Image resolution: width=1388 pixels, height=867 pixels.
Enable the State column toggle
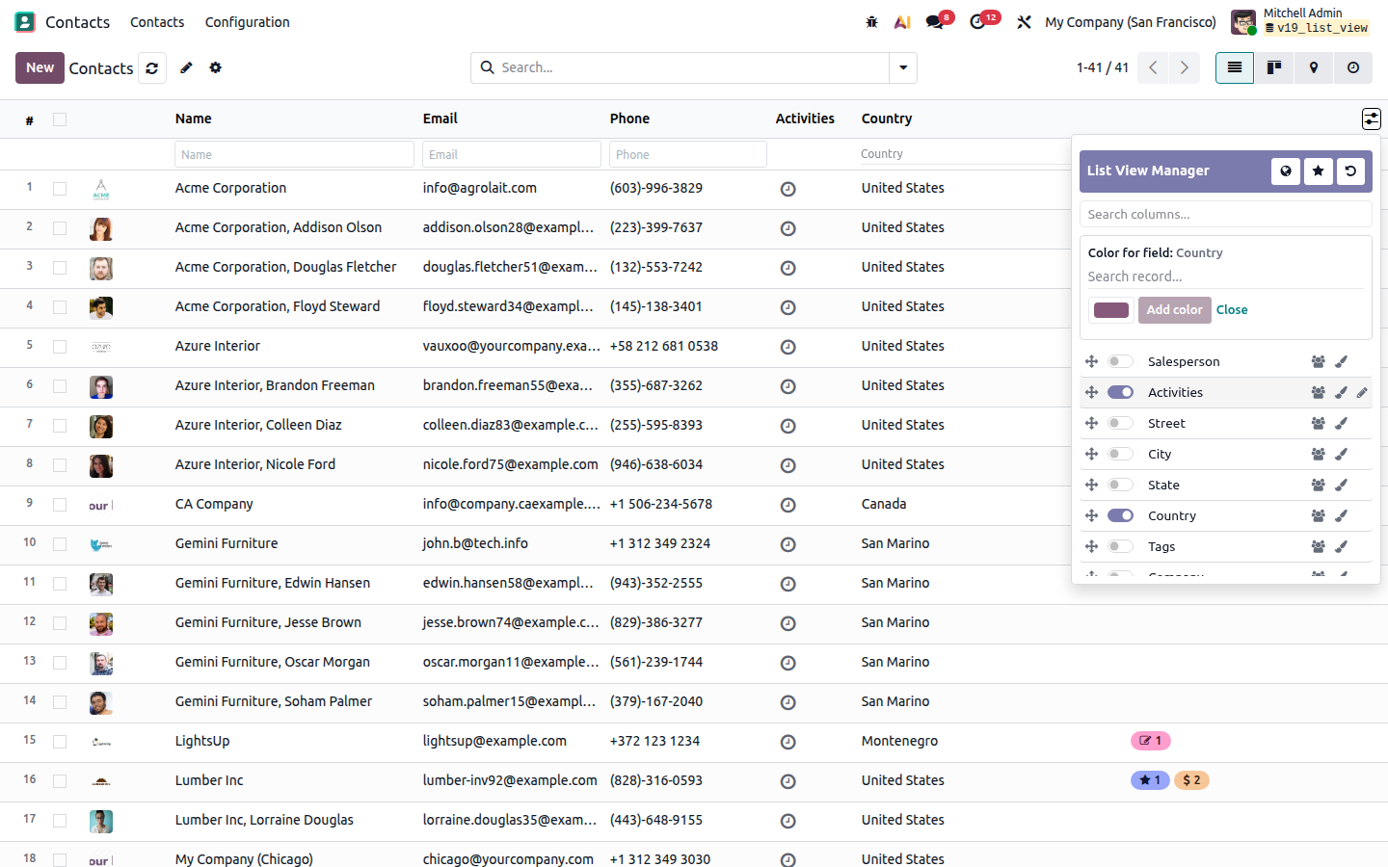point(1120,485)
